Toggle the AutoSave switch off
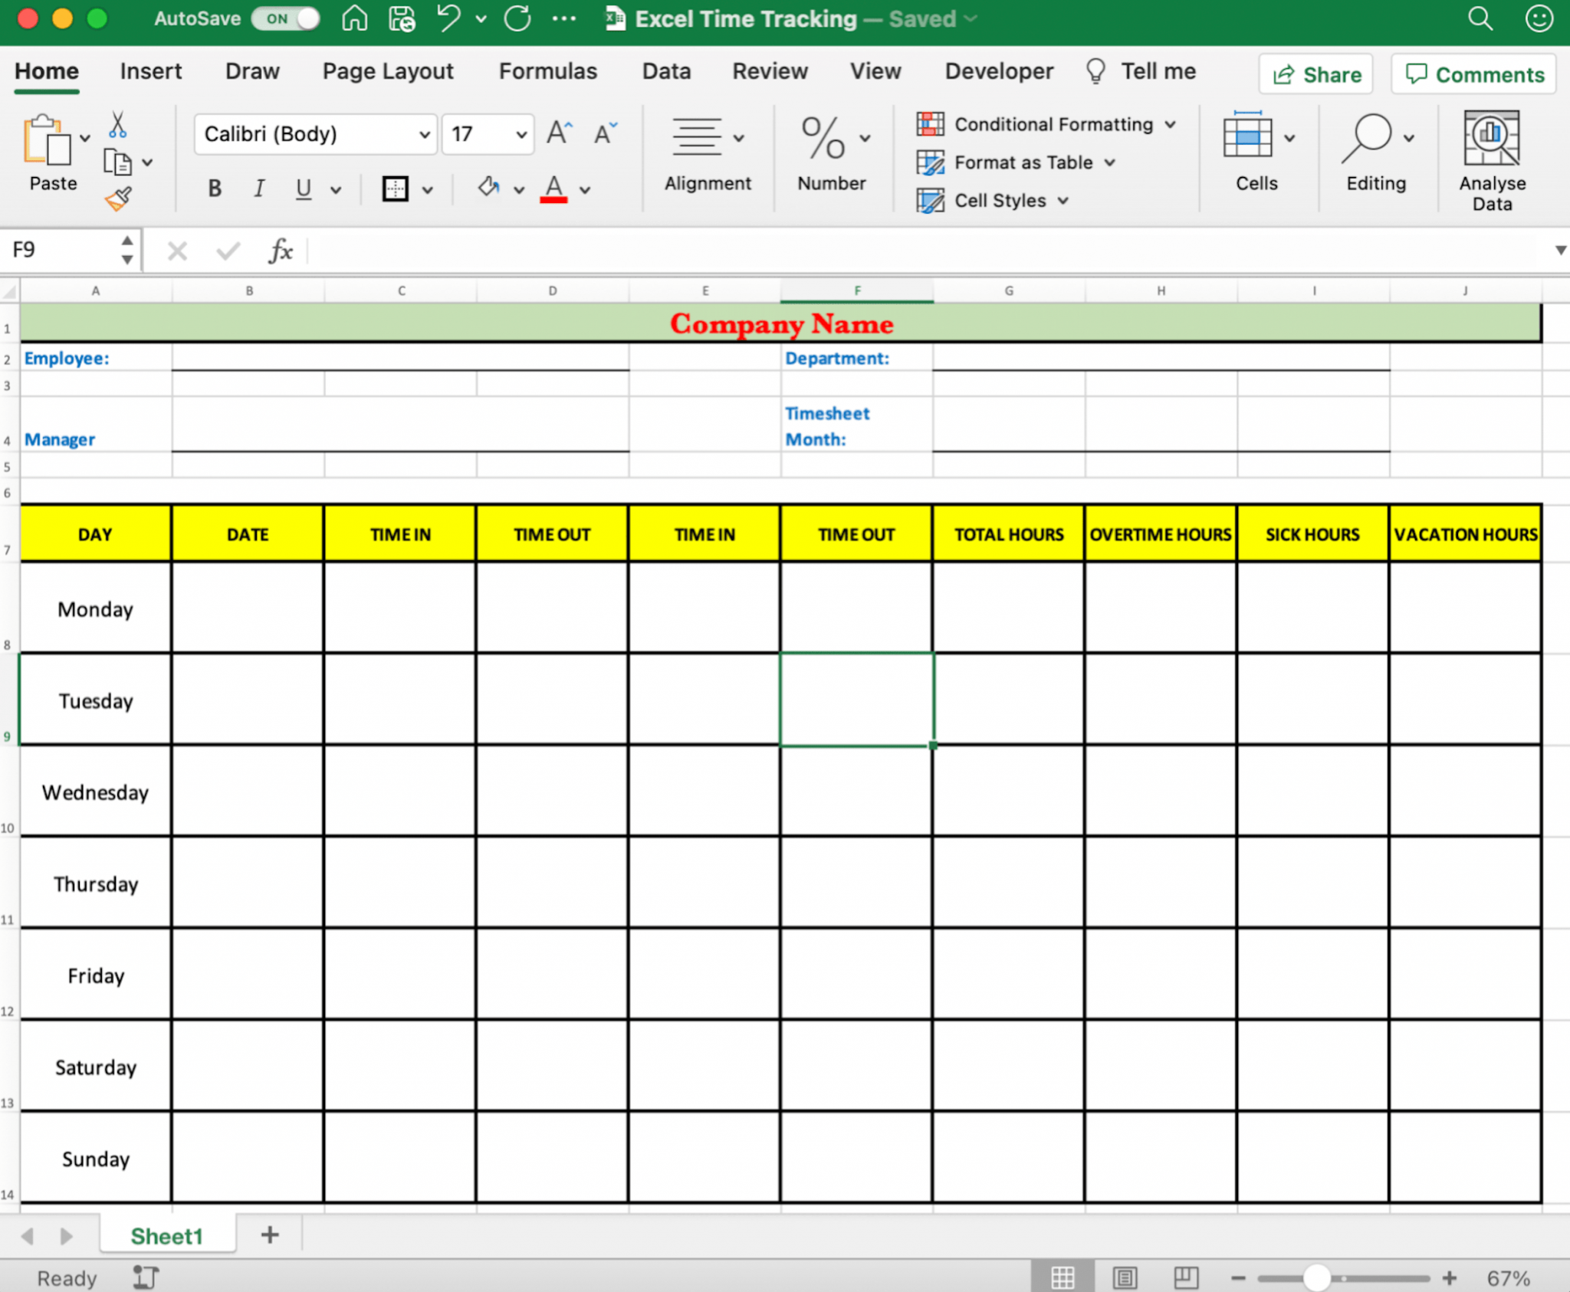 (x=287, y=18)
